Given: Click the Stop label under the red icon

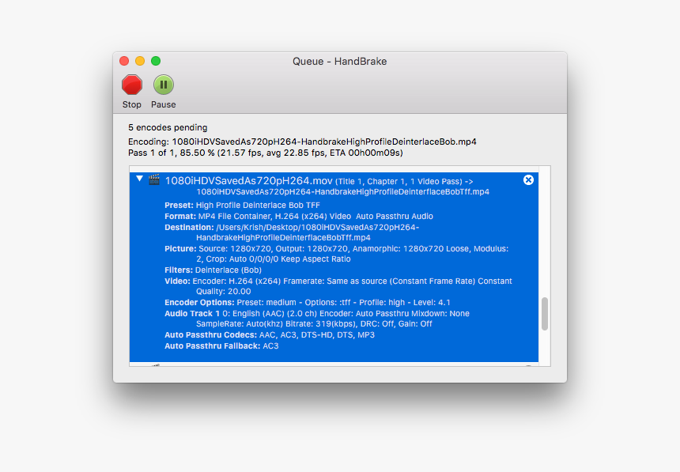Looking at the screenshot, I should pyautogui.click(x=132, y=104).
